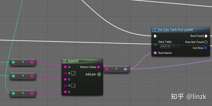Click the execution input pin on Get Data Table Row
The width and height of the screenshot is (212, 106).
pyautogui.click(x=155, y=36)
